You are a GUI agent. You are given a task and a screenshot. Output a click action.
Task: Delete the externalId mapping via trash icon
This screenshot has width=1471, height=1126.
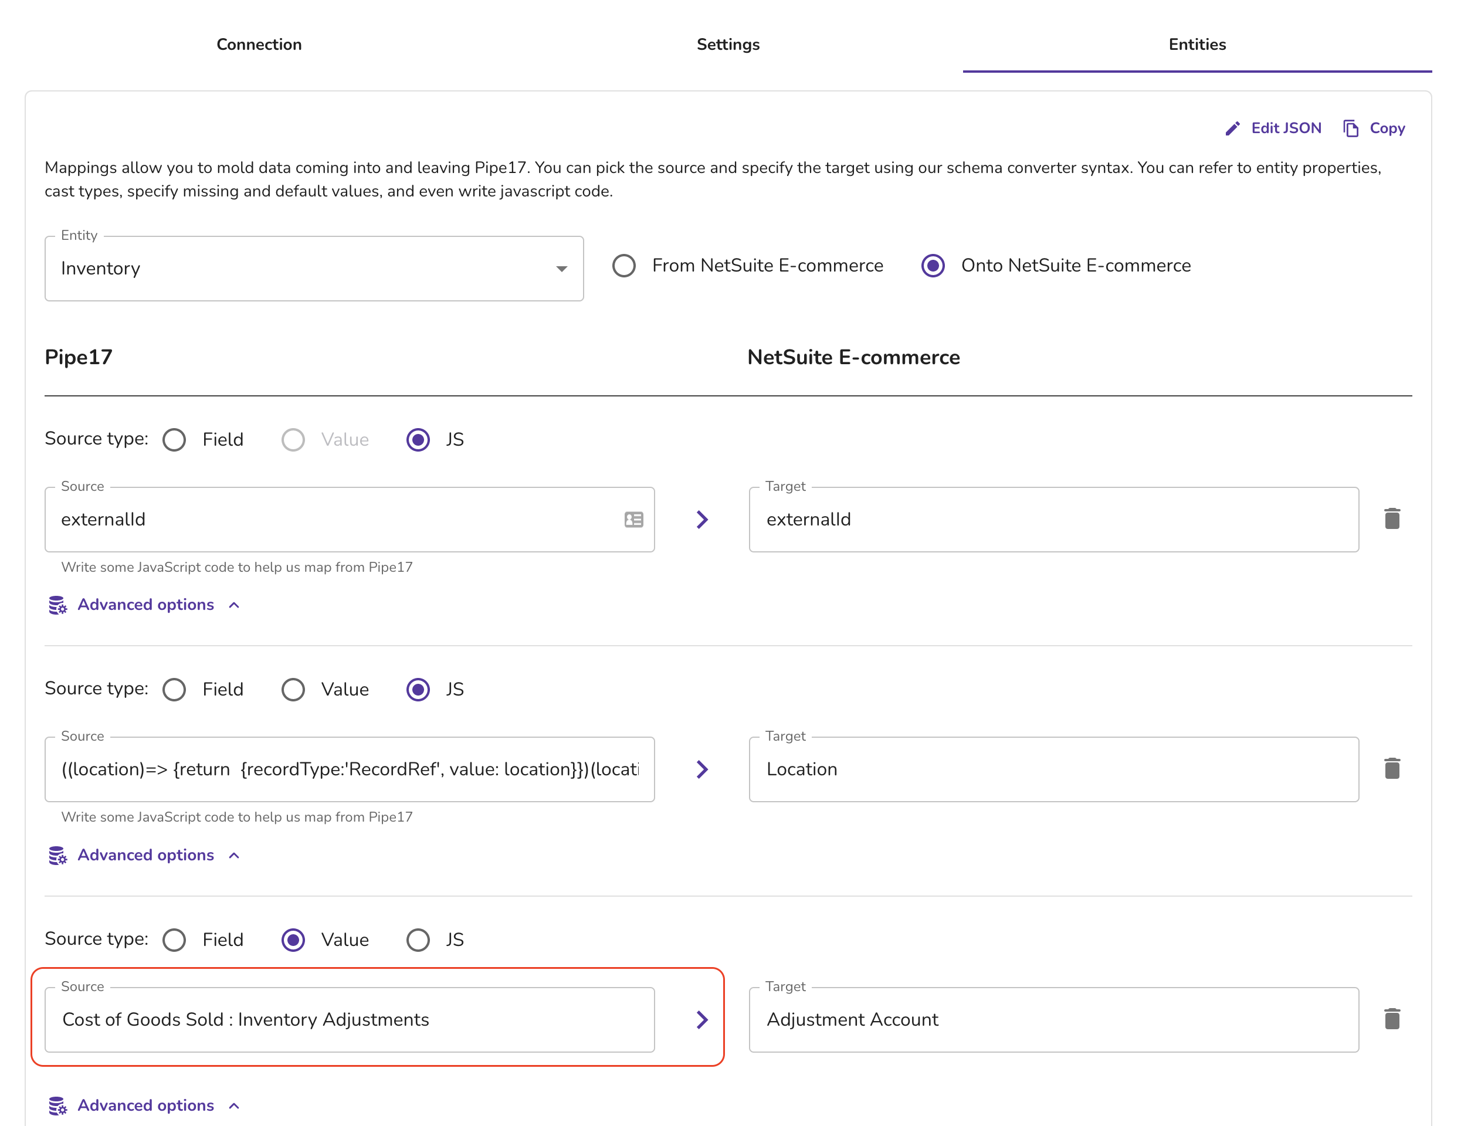(x=1392, y=519)
